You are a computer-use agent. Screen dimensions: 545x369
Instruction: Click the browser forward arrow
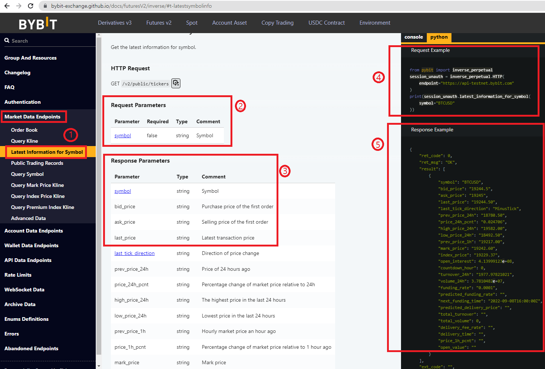click(19, 6)
